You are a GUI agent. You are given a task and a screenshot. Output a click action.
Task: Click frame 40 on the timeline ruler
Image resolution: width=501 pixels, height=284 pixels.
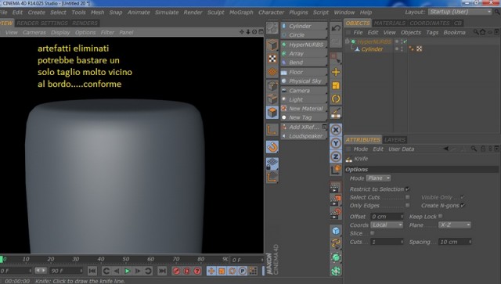click(101, 259)
